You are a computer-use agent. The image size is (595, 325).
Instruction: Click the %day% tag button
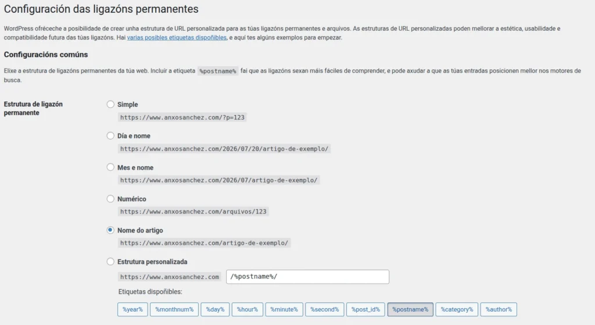pyautogui.click(x=215, y=309)
